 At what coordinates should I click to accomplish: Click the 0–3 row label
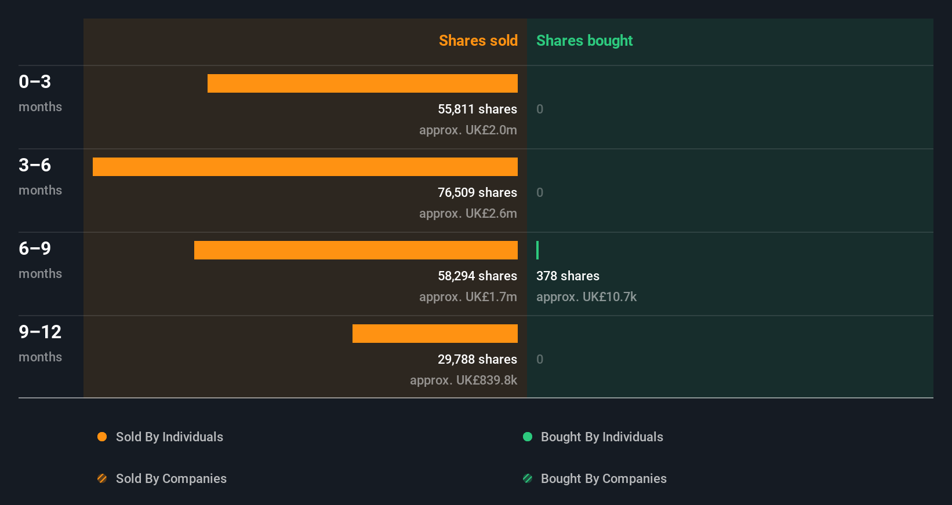coord(35,82)
